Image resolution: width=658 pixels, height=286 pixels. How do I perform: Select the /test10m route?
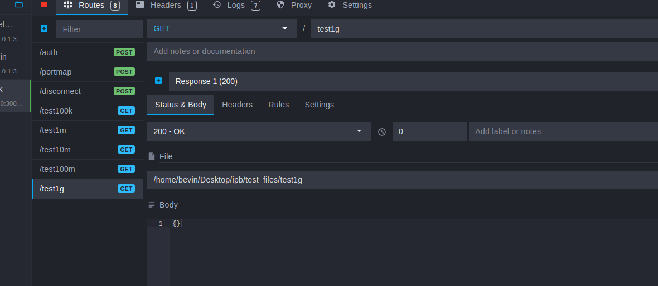pyautogui.click(x=88, y=150)
